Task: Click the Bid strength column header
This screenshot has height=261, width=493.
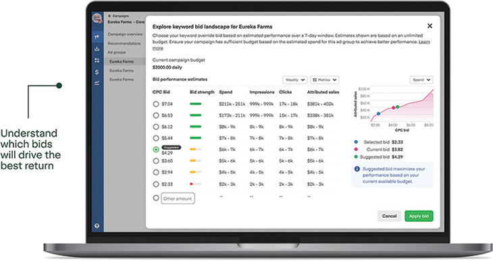Action: point(202,92)
